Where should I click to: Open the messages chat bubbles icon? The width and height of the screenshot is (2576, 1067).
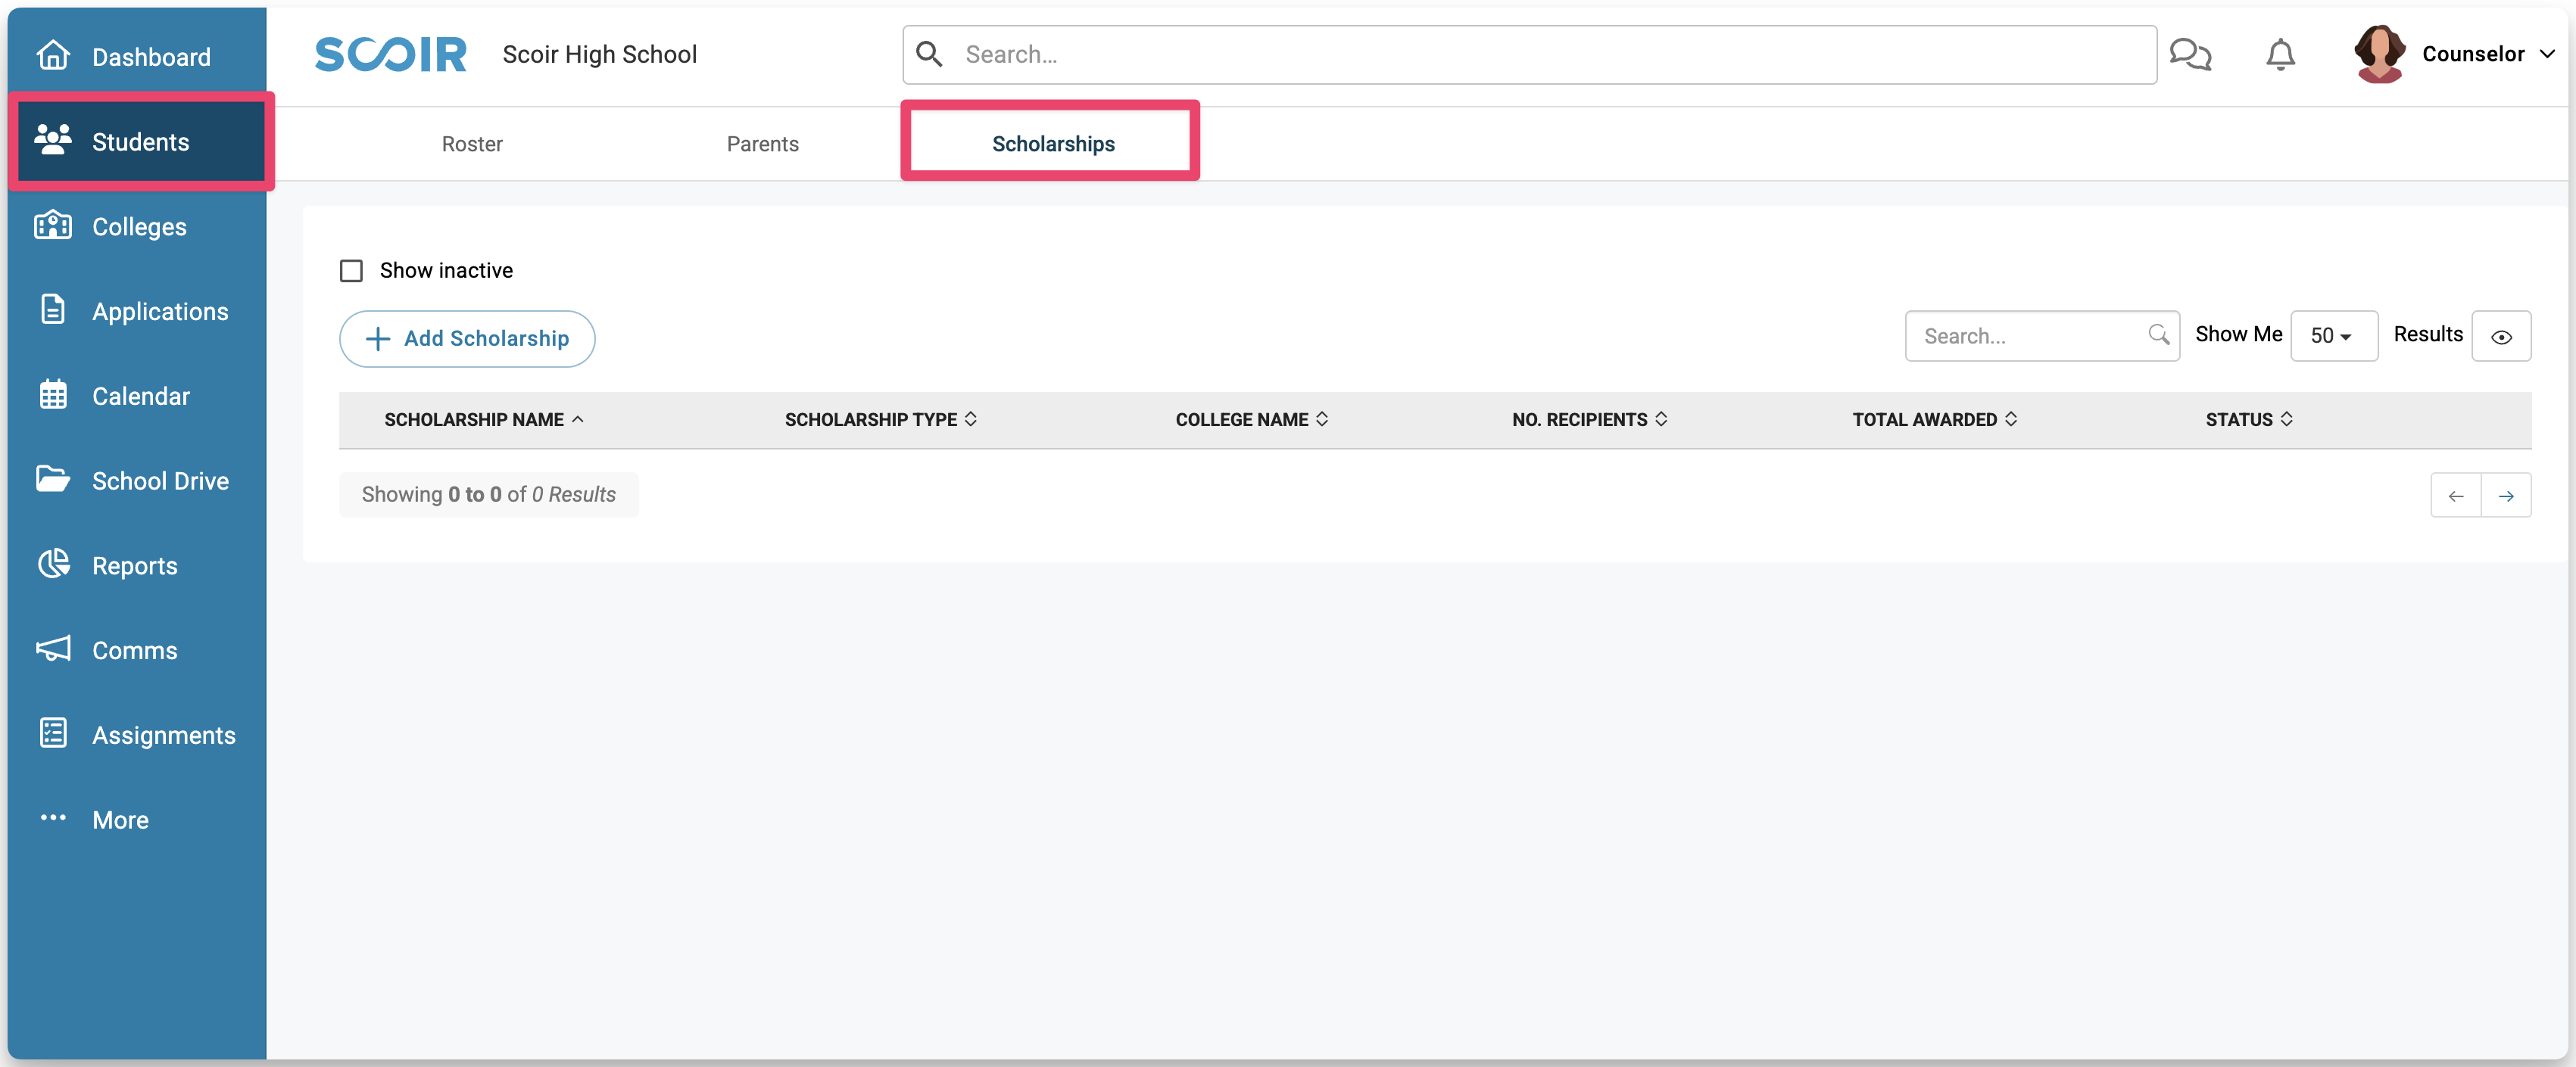point(2189,54)
